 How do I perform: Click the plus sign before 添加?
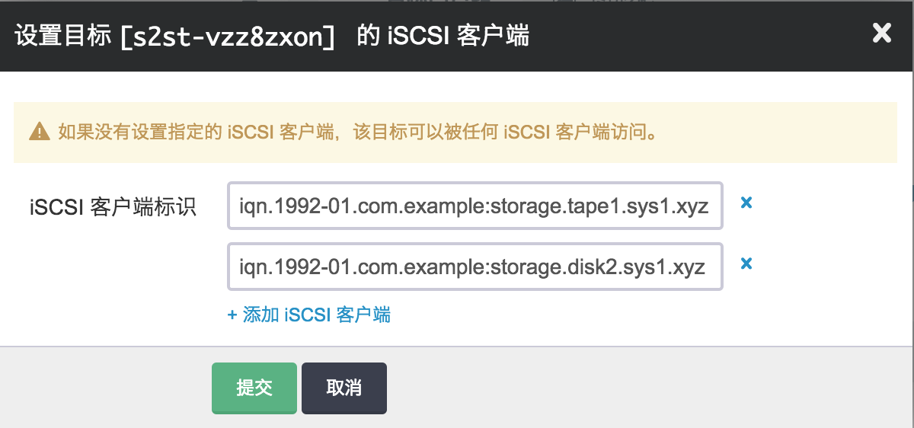coord(232,315)
